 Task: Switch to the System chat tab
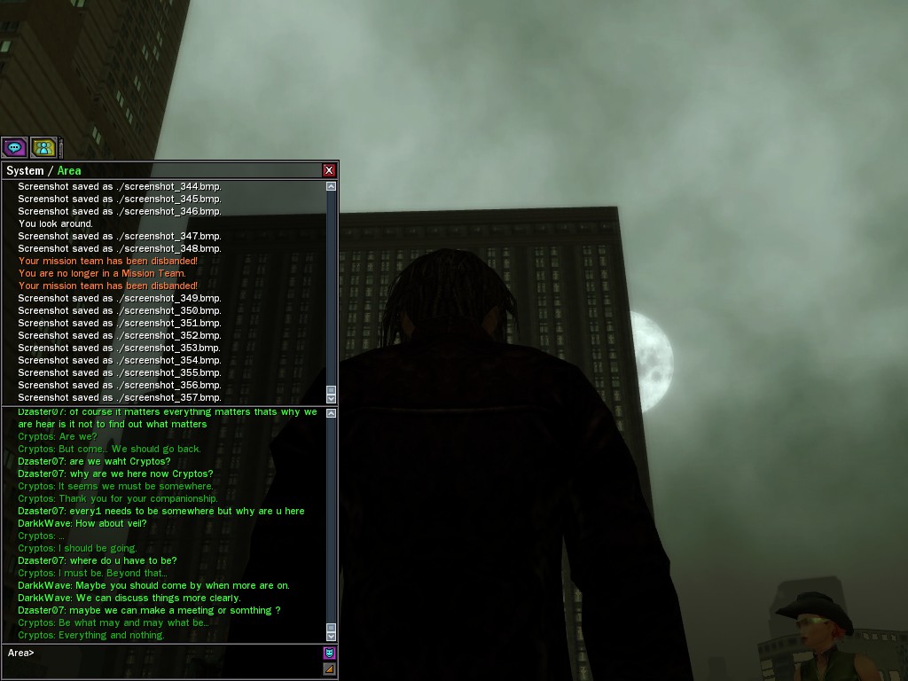pyautogui.click(x=25, y=170)
